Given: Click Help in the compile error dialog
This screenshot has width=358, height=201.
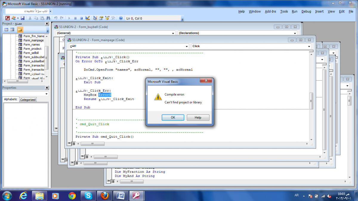Looking at the screenshot, I should (198, 117).
